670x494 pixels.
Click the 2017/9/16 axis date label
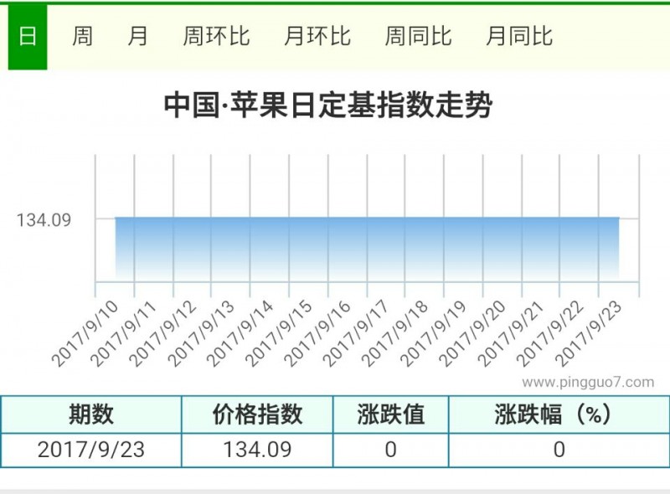[x=317, y=333]
